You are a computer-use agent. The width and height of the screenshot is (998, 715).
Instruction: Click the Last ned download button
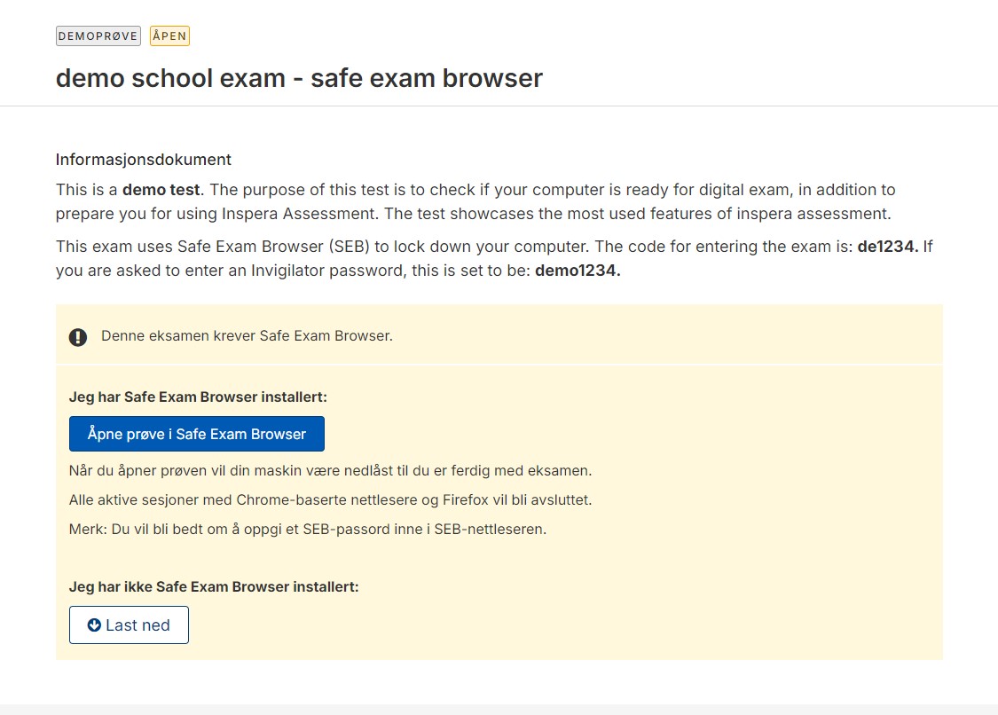[129, 625]
